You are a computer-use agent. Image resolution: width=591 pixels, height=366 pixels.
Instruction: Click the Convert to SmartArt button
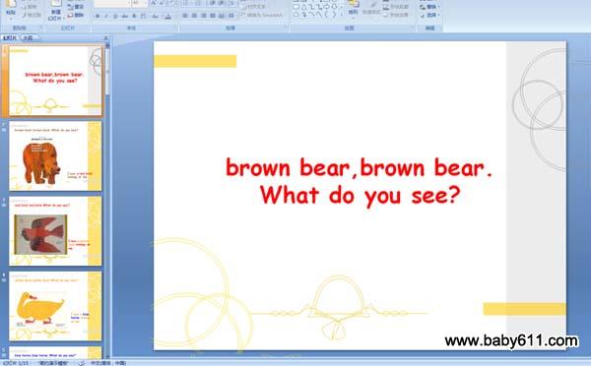(262, 16)
